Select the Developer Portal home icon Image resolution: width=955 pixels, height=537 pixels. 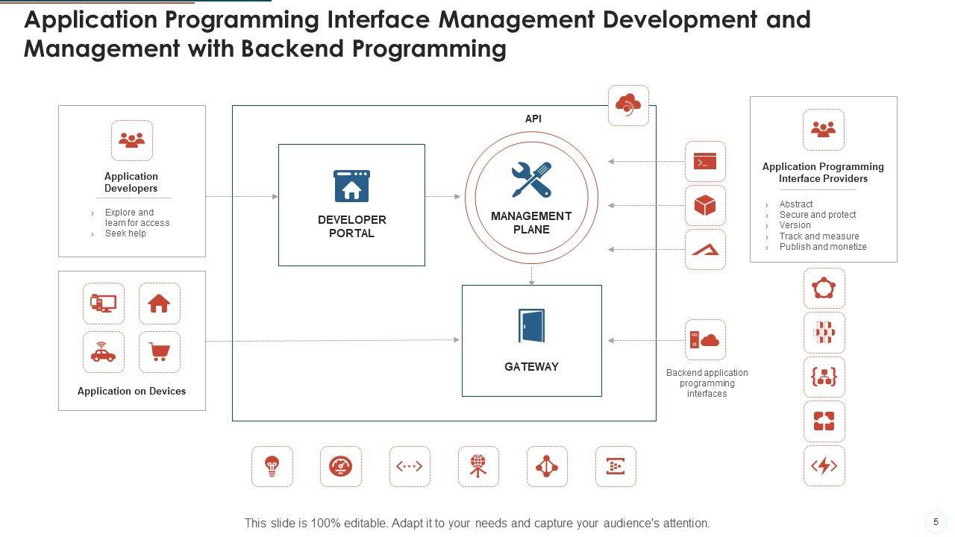point(351,186)
